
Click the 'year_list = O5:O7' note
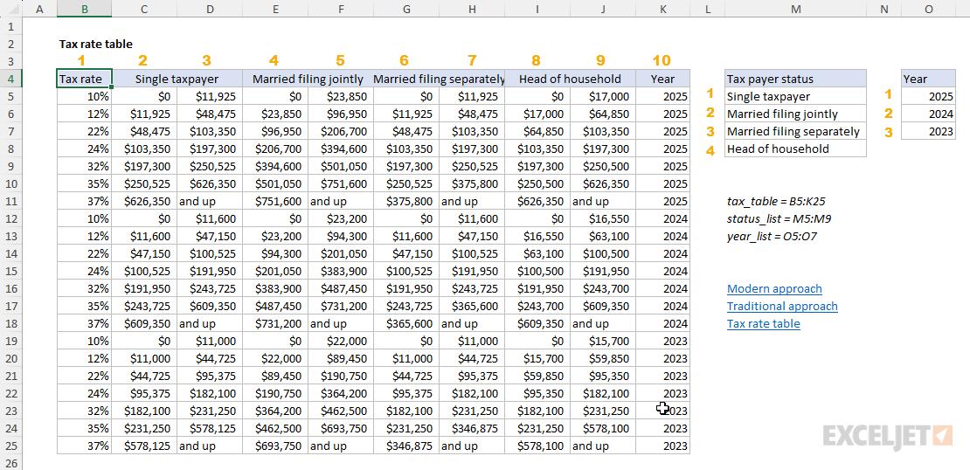coord(772,236)
